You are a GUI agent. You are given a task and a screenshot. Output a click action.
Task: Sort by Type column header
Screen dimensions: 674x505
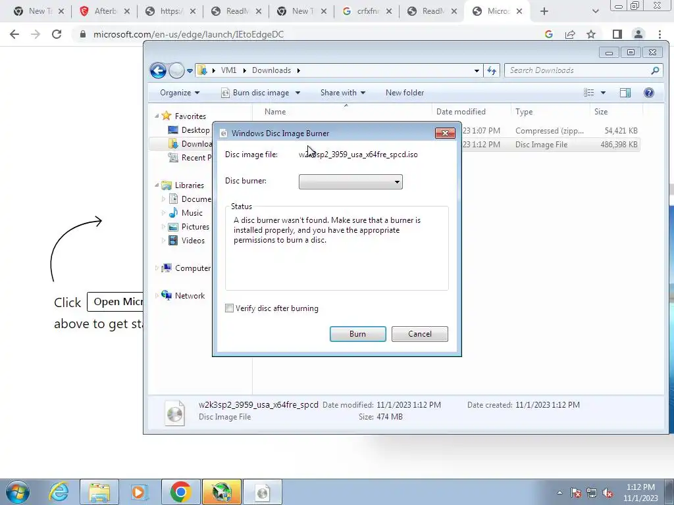pyautogui.click(x=524, y=112)
